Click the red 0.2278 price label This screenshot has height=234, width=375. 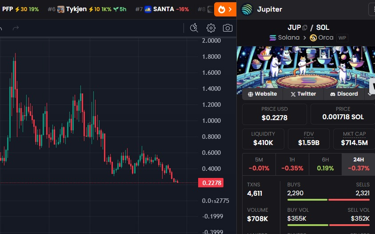(x=211, y=183)
